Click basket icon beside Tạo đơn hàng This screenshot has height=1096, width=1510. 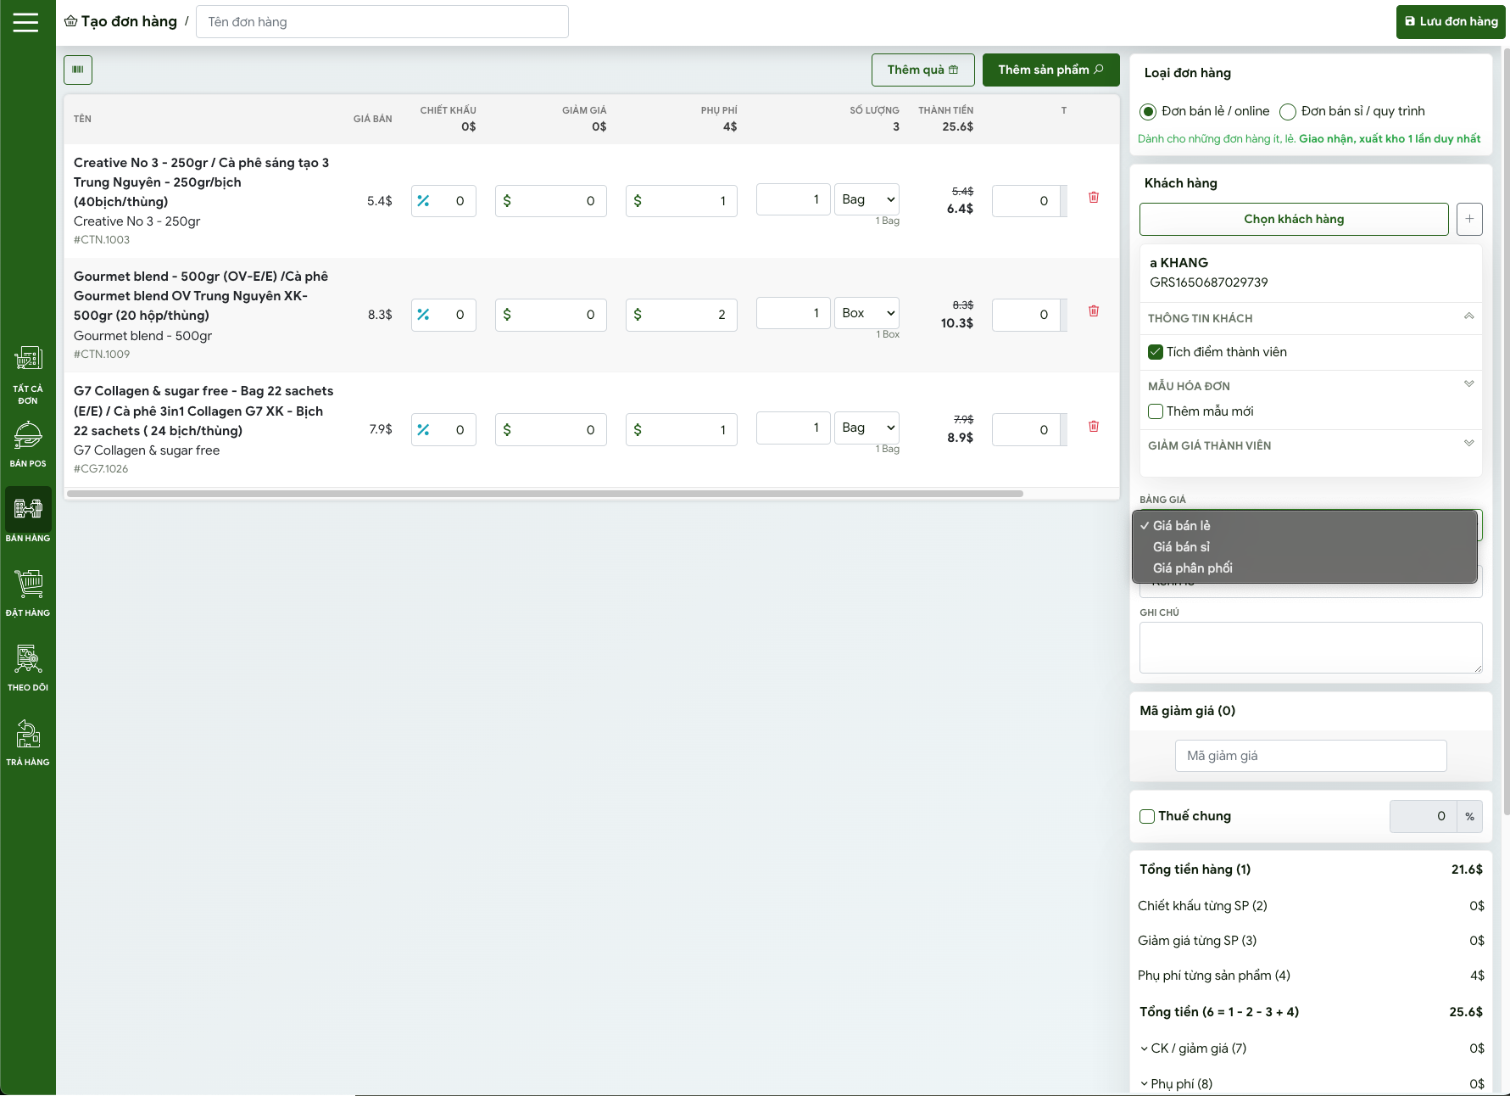tap(70, 21)
